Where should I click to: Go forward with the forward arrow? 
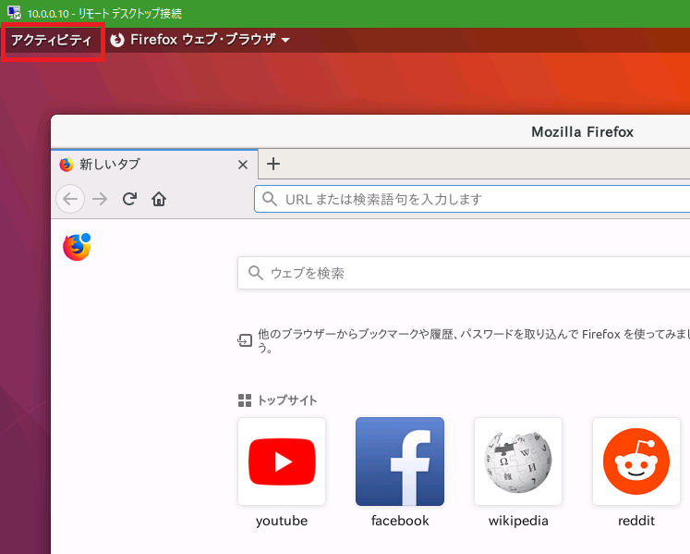100,199
